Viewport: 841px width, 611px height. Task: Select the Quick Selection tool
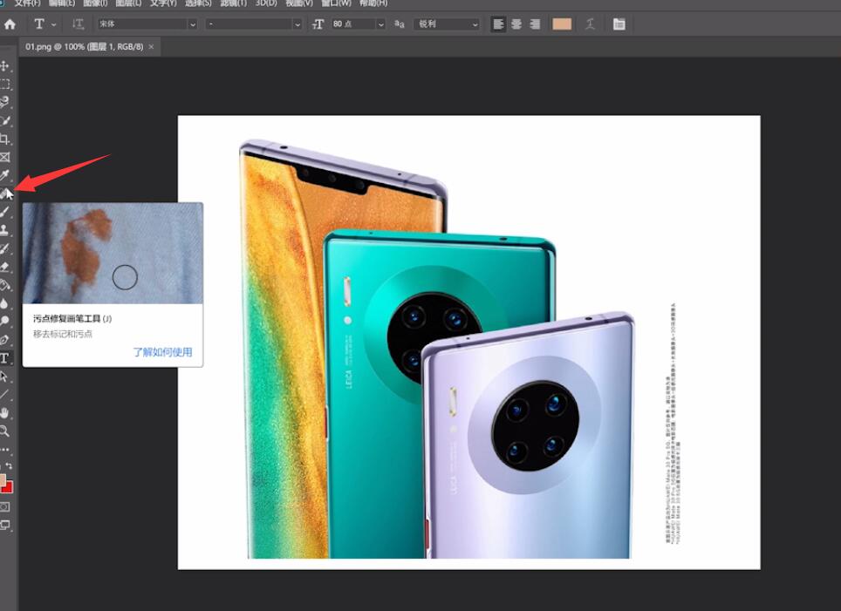coord(5,120)
